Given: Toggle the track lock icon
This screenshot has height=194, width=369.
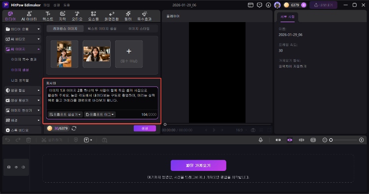Looking at the screenshot, I should 9,167.
